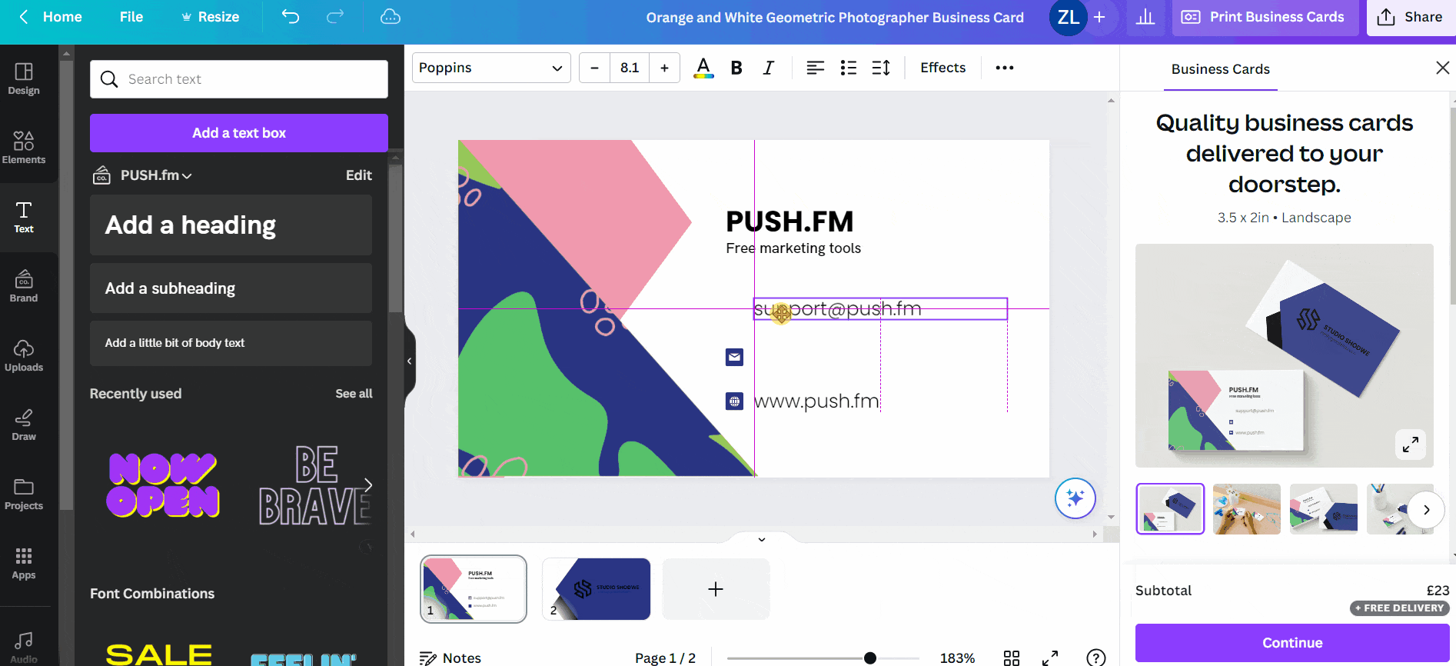Add a heading text

(x=231, y=225)
